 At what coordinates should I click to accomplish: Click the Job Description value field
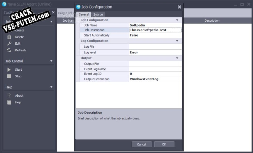(x=155, y=30)
